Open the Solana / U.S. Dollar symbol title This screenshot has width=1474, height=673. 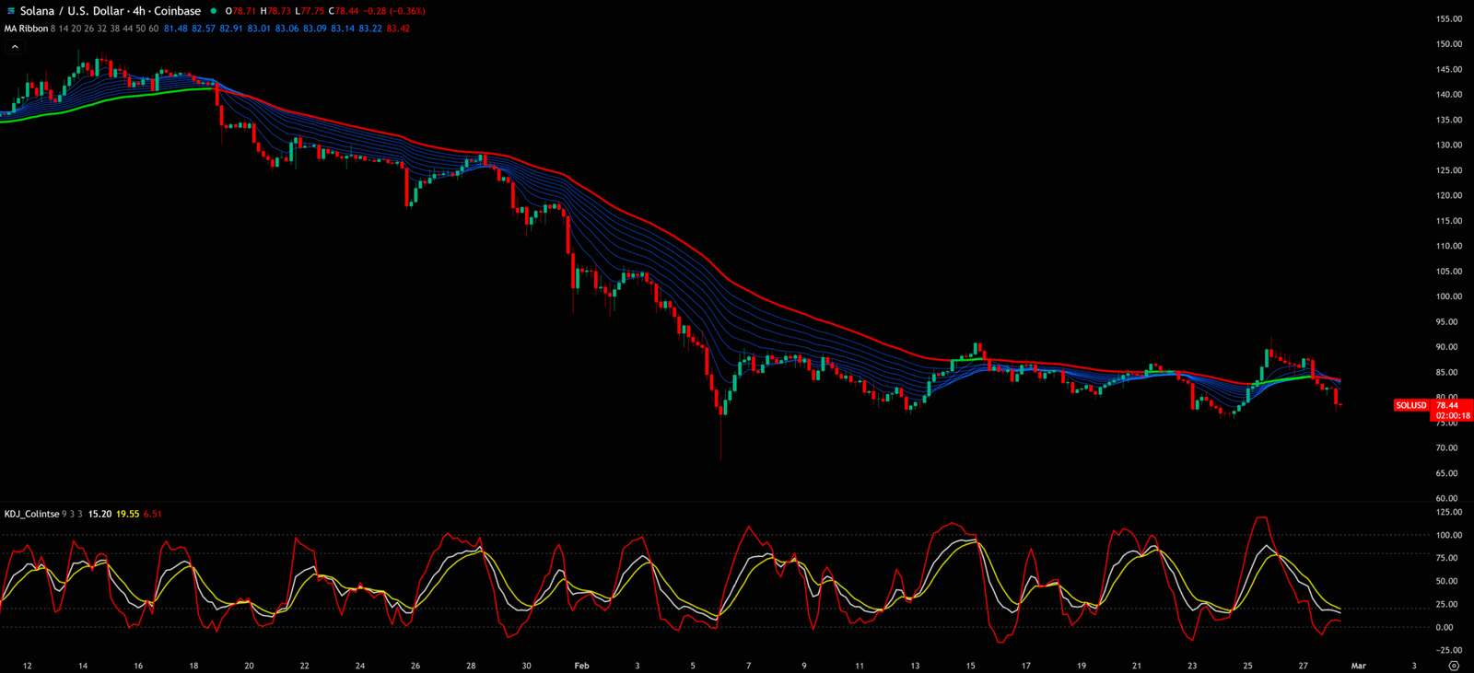[x=110, y=11]
